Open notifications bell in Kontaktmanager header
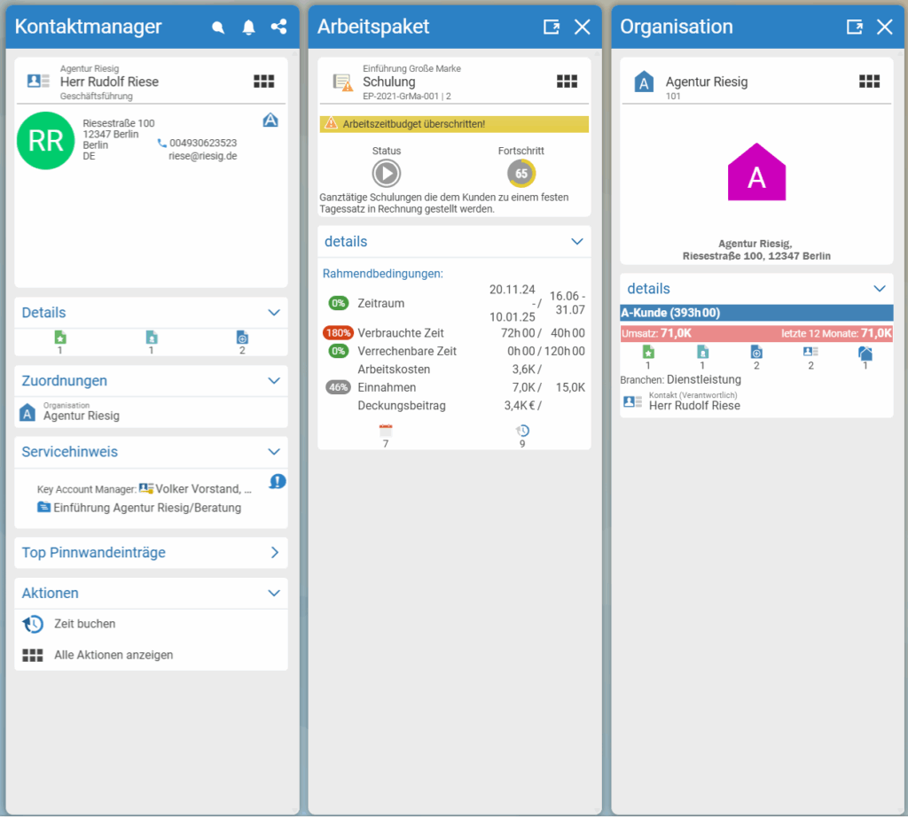The image size is (908, 817). click(248, 27)
